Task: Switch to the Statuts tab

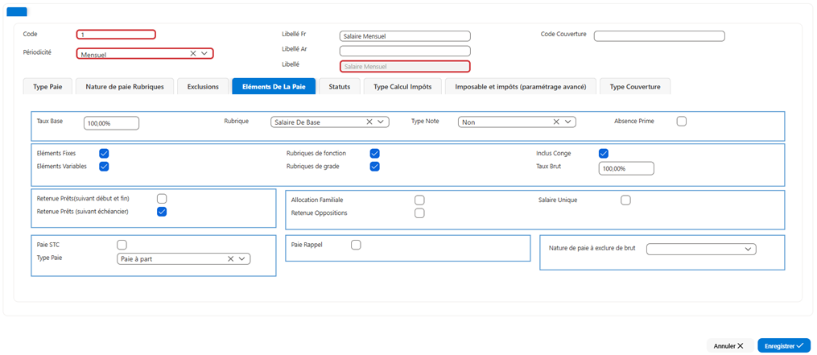Action: point(340,86)
